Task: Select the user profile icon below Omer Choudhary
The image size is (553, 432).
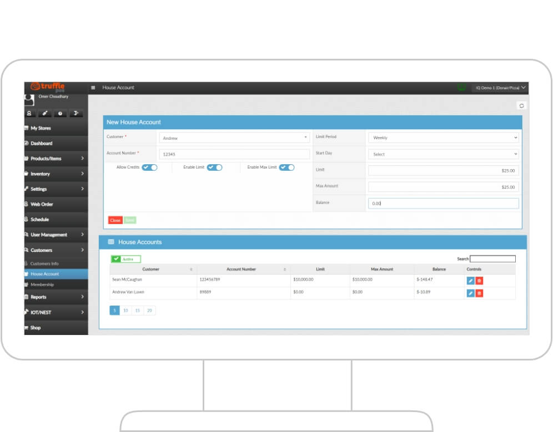Action: (29, 113)
